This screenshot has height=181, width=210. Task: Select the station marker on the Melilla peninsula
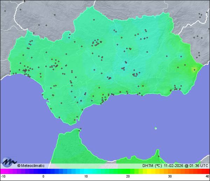[159, 156]
